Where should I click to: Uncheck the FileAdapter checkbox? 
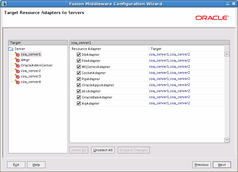79,61
